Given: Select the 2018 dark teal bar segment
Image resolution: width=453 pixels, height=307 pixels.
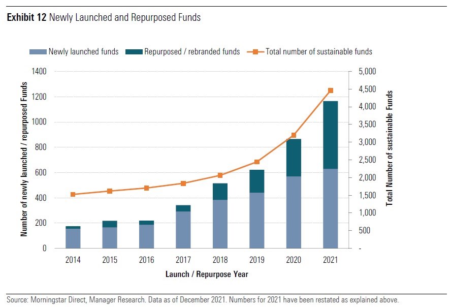Looking at the screenshot, I should click(220, 191).
